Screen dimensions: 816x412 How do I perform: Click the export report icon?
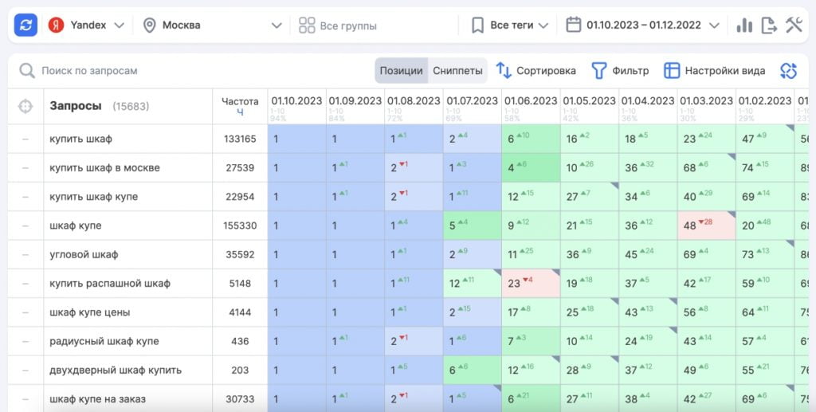tap(769, 26)
